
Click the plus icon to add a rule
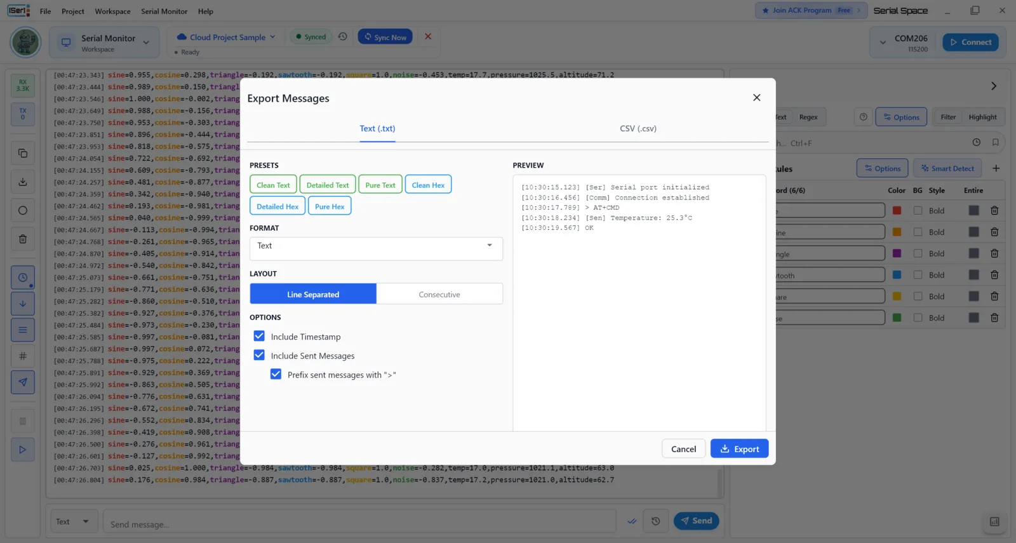point(996,168)
